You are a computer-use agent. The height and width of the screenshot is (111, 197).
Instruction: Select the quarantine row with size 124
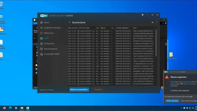coord(111,84)
